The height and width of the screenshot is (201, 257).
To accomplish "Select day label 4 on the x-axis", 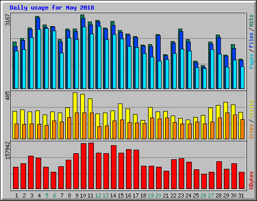I will pyautogui.click(x=39, y=195).
